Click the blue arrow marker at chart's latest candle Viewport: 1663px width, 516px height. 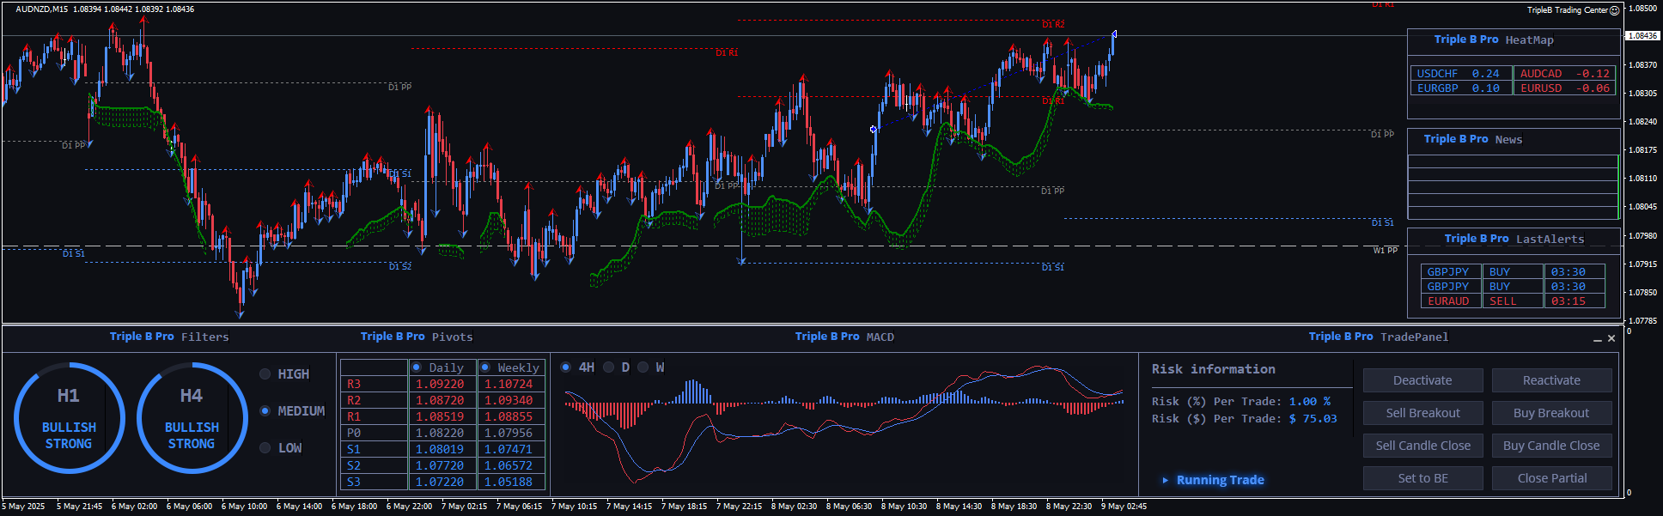(1114, 34)
